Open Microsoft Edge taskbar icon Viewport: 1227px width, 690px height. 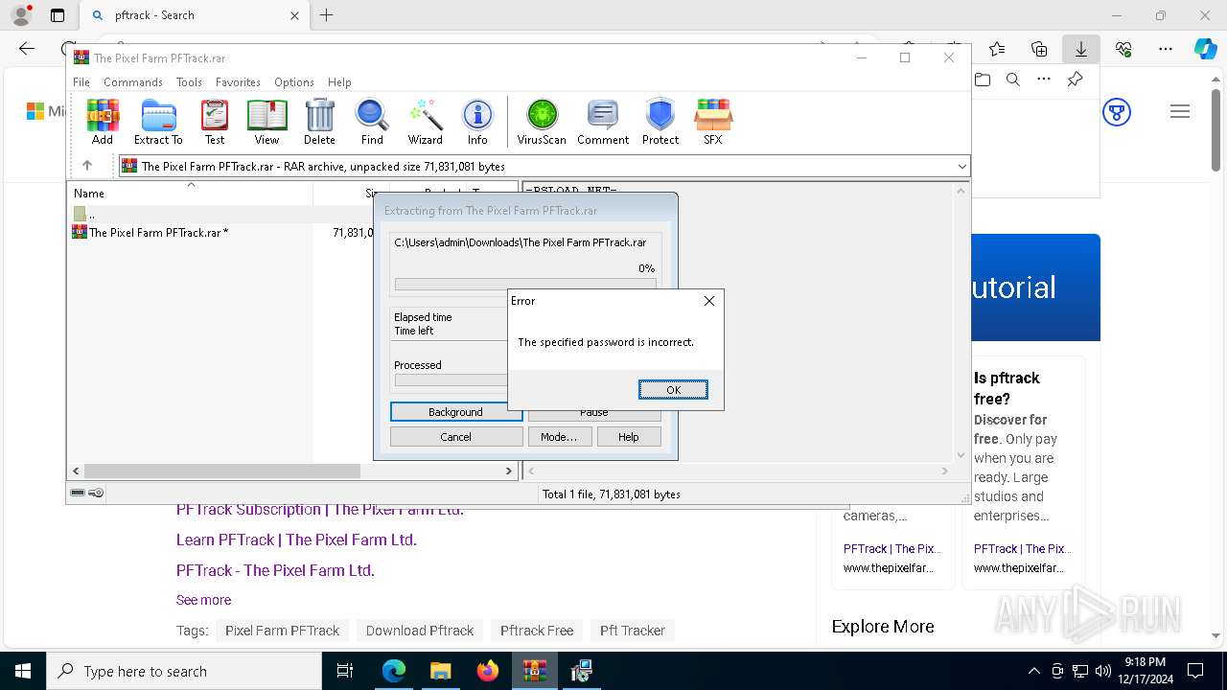pos(394,671)
